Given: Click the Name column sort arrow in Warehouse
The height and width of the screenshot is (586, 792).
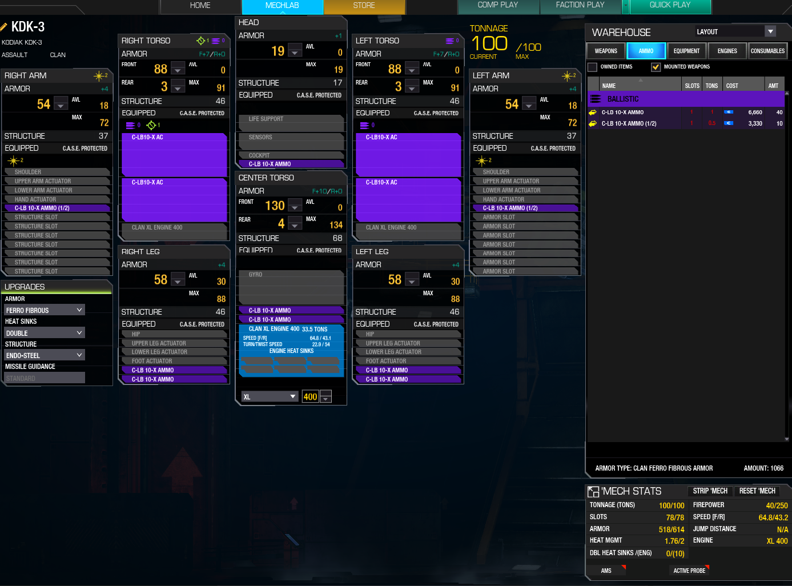Looking at the screenshot, I should coord(641,81).
